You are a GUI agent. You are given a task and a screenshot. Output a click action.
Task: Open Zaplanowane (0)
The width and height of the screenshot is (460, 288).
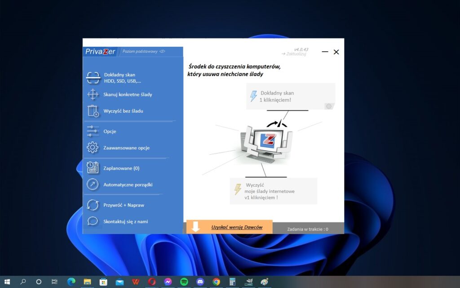coord(121,168)
